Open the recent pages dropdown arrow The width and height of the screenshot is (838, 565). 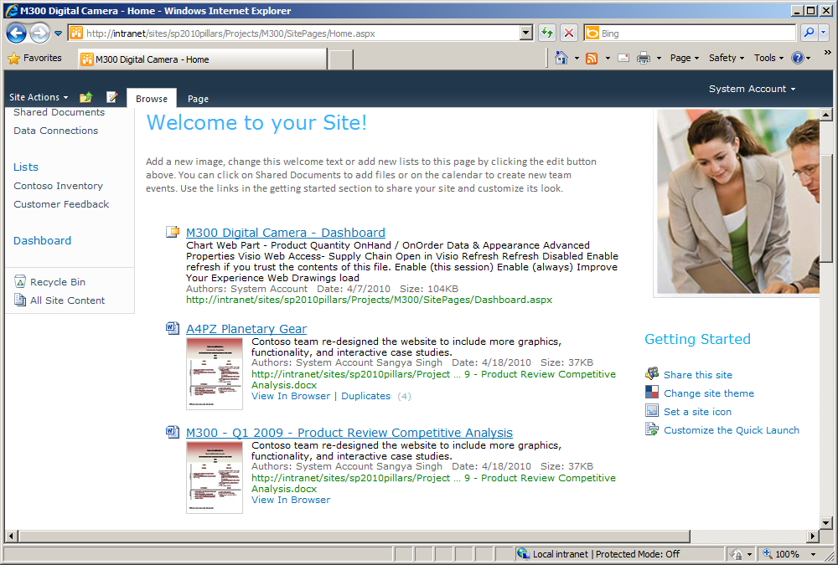tap(59, 33)
